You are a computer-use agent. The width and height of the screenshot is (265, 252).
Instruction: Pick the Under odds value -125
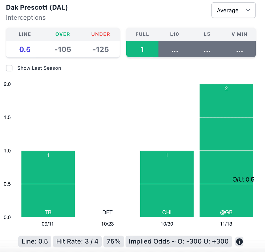tap(101, 49)
